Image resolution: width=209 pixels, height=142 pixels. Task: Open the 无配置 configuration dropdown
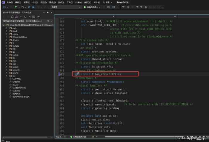pos(66,7)
